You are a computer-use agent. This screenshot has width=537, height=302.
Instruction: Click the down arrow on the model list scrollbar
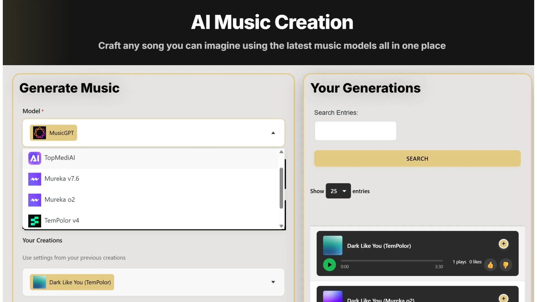(281, 226)
